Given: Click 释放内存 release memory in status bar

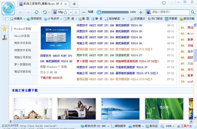Looking at the screenshot, I should coord(95,126).
